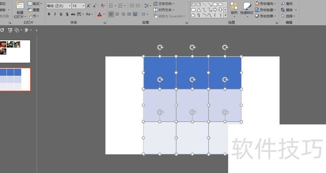Toggle bold formatting

pos(49,14)
